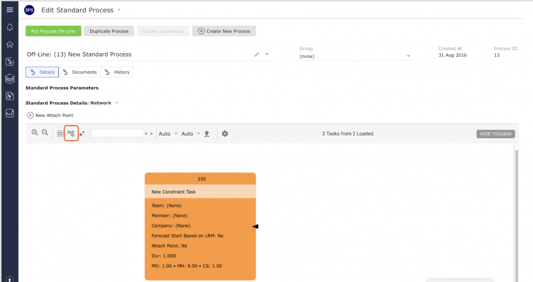Screen dimensions: 533x282
Task: Select the task card header 250
Action: (x=200, y=179)
